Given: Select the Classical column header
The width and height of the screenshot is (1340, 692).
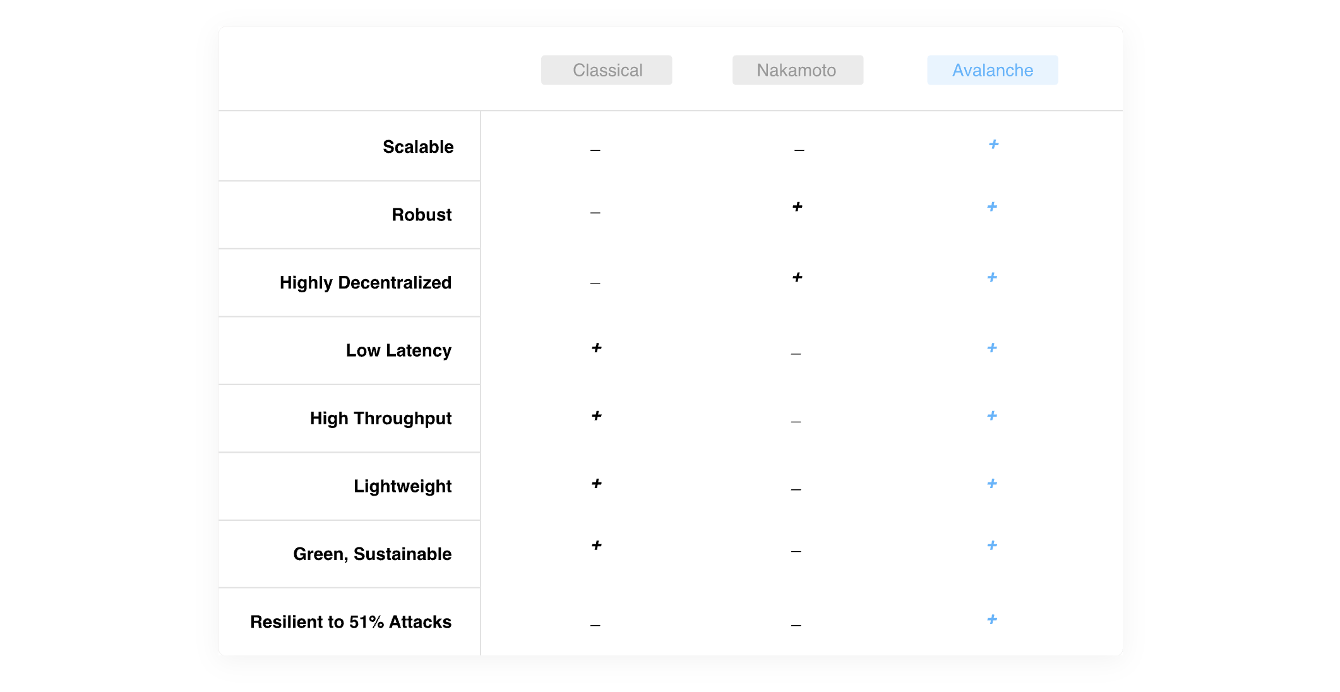Looking at the screenshot, I should (606, 70).
